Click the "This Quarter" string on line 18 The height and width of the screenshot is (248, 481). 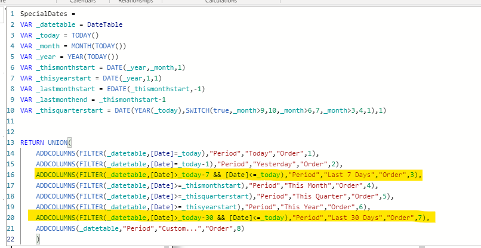320,196
